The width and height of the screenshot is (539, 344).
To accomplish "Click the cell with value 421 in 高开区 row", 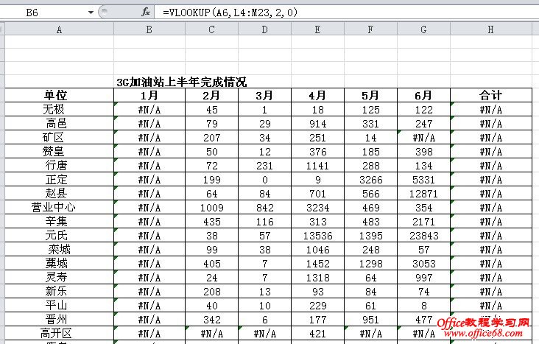I will (x=317, y=334).
